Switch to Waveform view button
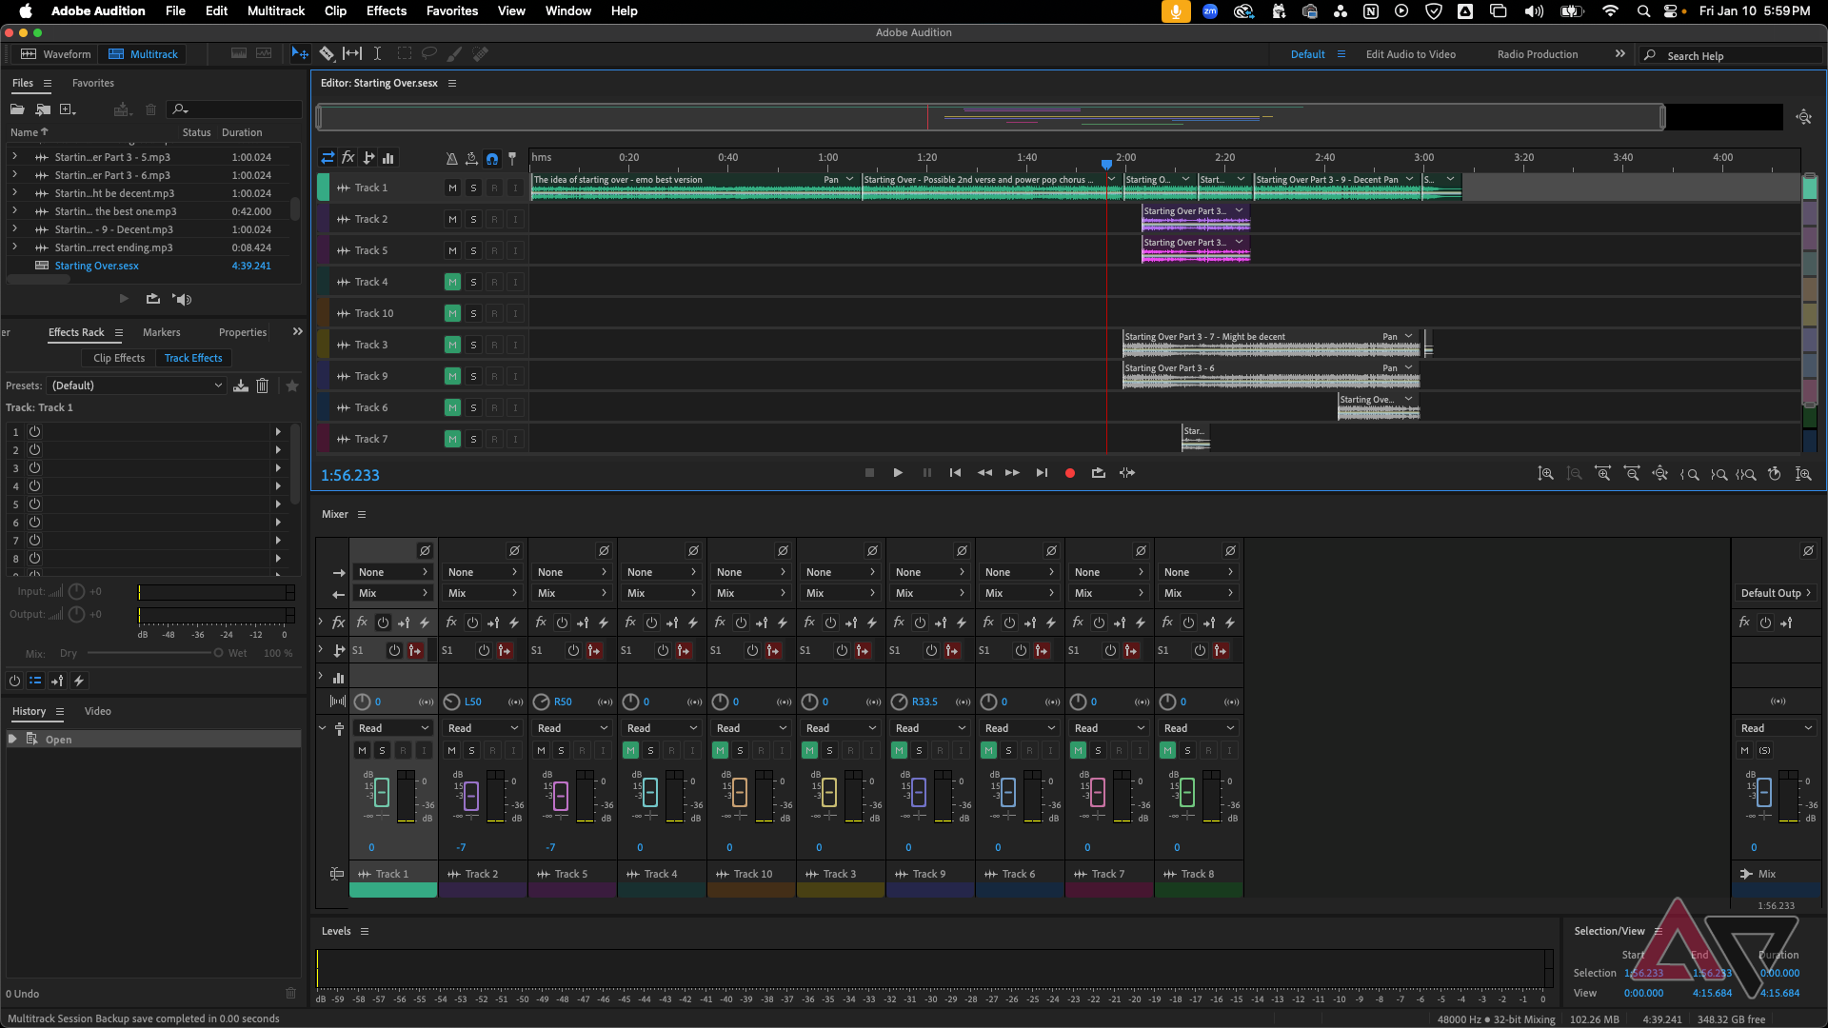 click(56, 54)
